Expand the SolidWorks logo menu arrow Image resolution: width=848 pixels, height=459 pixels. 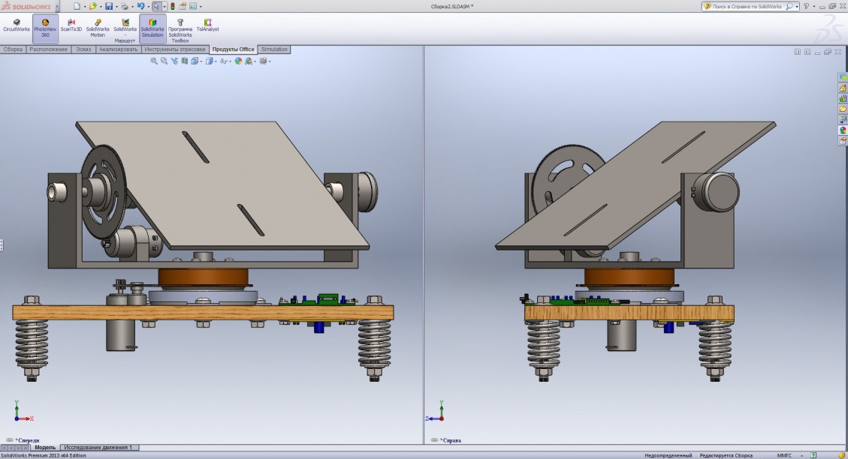click(x=57, y=6)
